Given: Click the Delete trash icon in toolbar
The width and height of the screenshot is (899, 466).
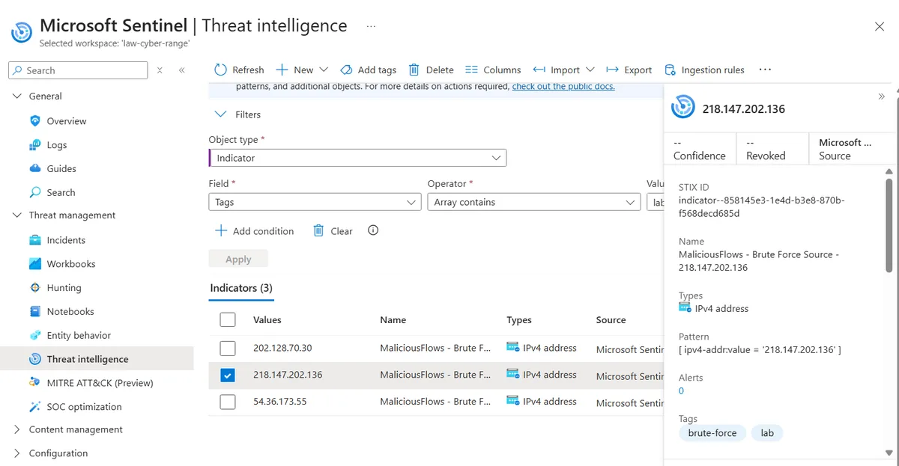Looking at the screenshot, I should 414,70.
